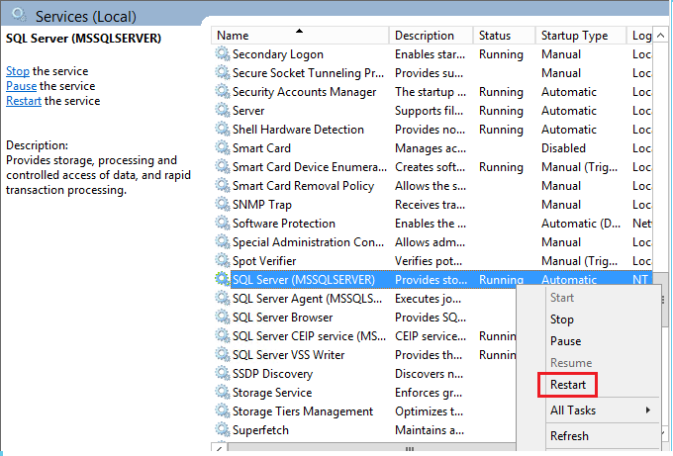This screenshot has width=673, height=456.
Task: Open the All Tasks submenu
Action: tap(573, 410)
